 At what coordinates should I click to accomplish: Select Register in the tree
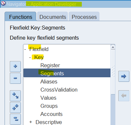[x=50, y=65]
